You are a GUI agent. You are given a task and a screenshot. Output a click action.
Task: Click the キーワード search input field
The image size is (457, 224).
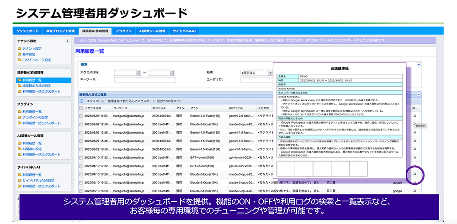144,79
